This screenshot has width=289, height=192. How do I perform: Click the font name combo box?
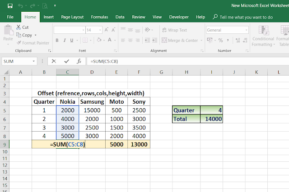coord(69,30)
